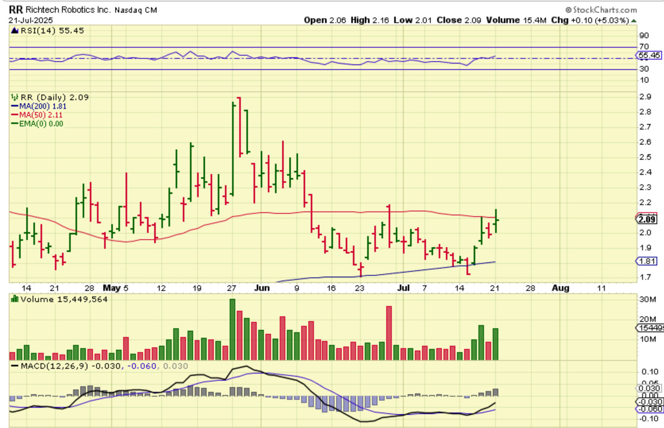Click the Jun label on the date axis
Image resolution: width=664 pixels, height=428 pixels.
[262, 288]
